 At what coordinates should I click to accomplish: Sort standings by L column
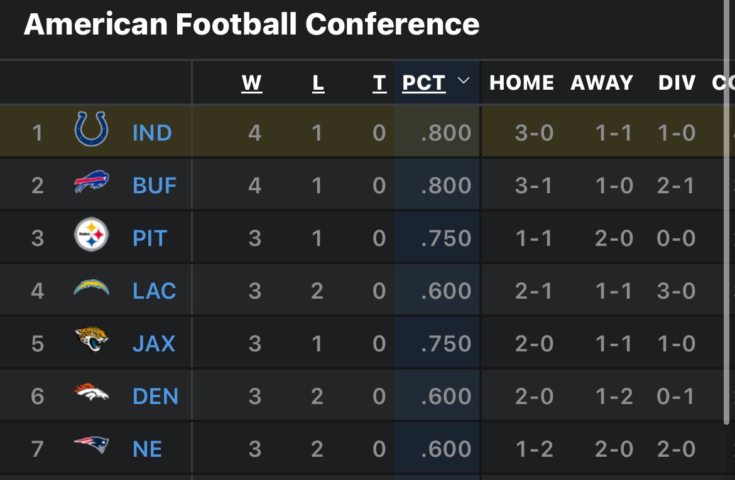point(318,83)
